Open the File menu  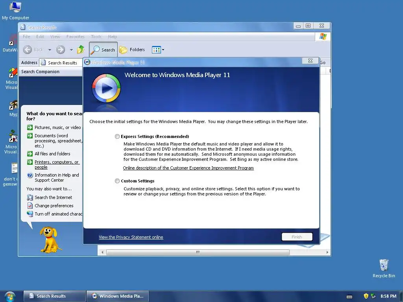coord(26,37)
